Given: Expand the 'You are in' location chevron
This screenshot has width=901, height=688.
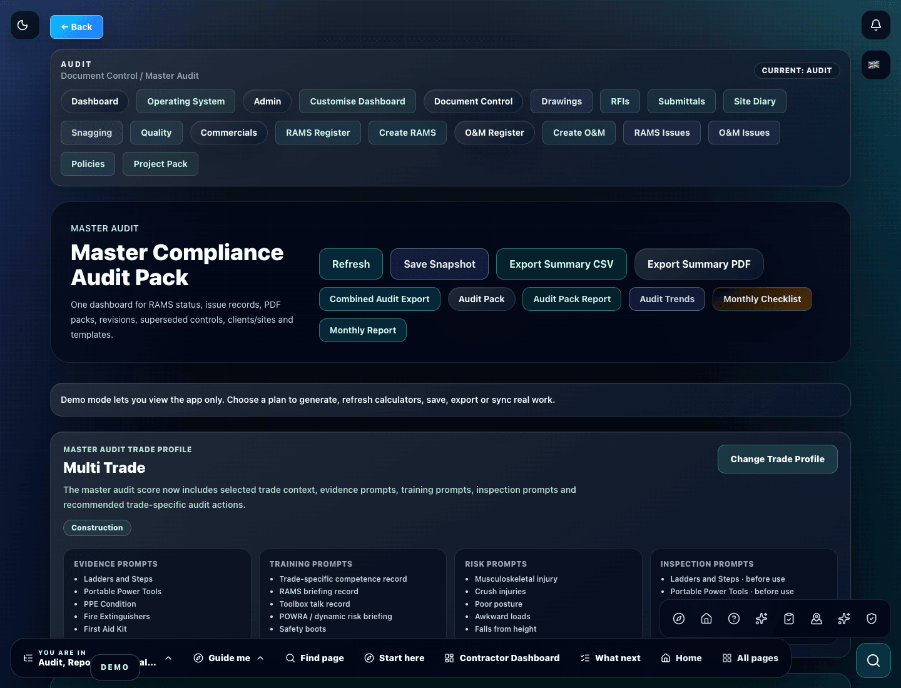Looking at the screenshot, I should pos(168,658).
